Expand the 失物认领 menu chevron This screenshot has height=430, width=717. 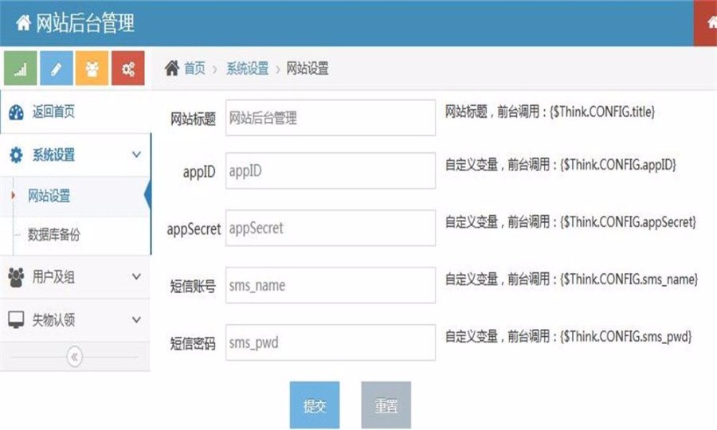tap(136, 319)
